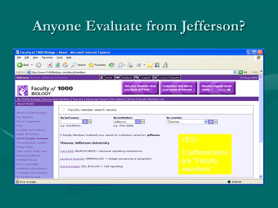The image size is (278, 208).
Task: Open The evaluation system sidebar link
Action: point(31,143)
